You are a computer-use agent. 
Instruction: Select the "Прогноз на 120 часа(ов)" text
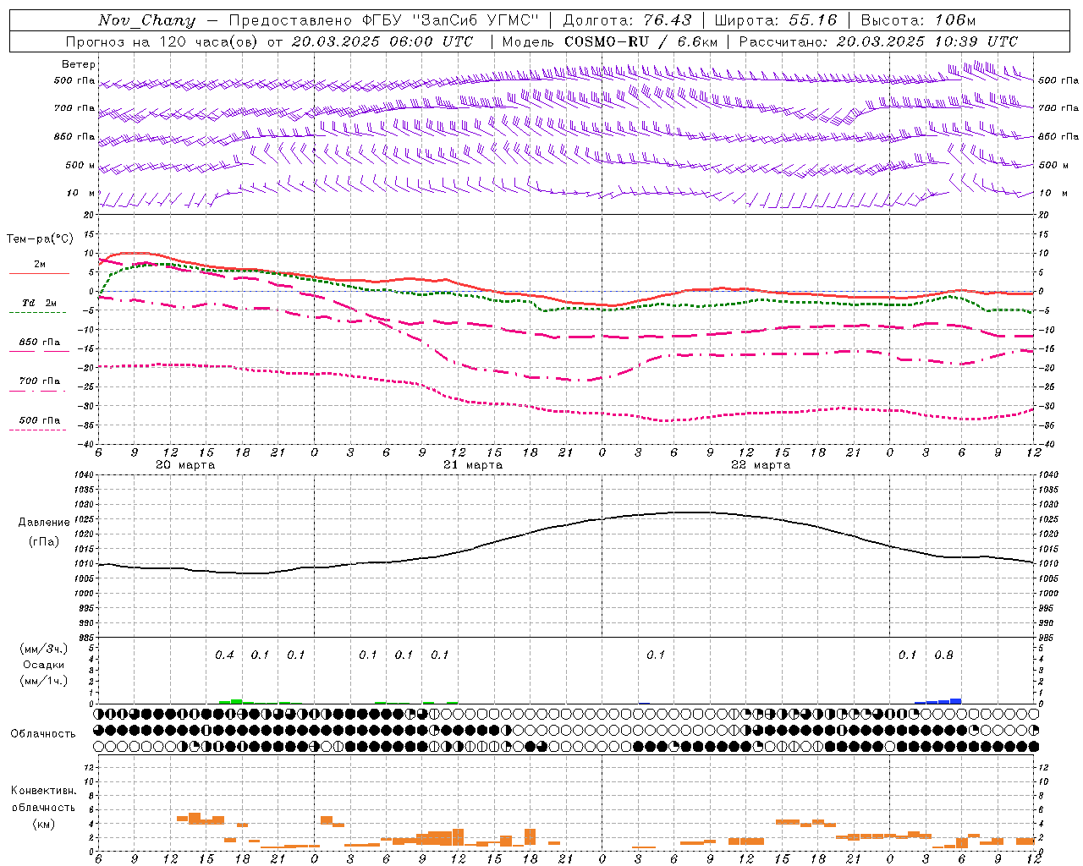tap(162, 41)
